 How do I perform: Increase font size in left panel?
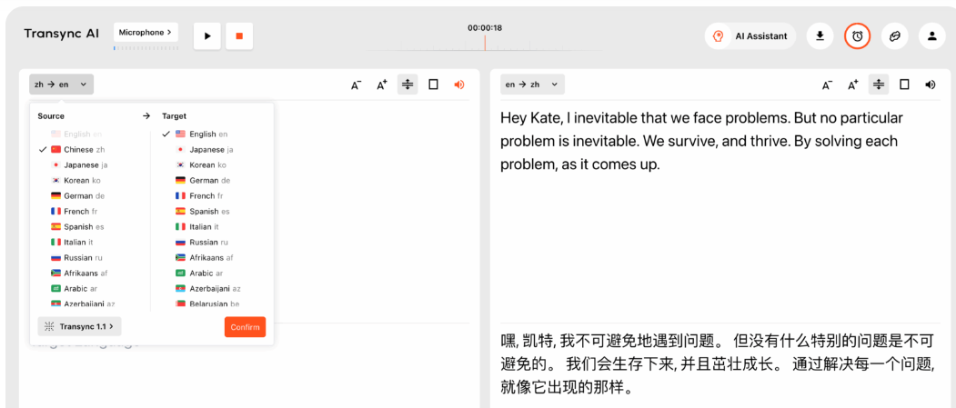pyautogui.click(x=382, y=85)
